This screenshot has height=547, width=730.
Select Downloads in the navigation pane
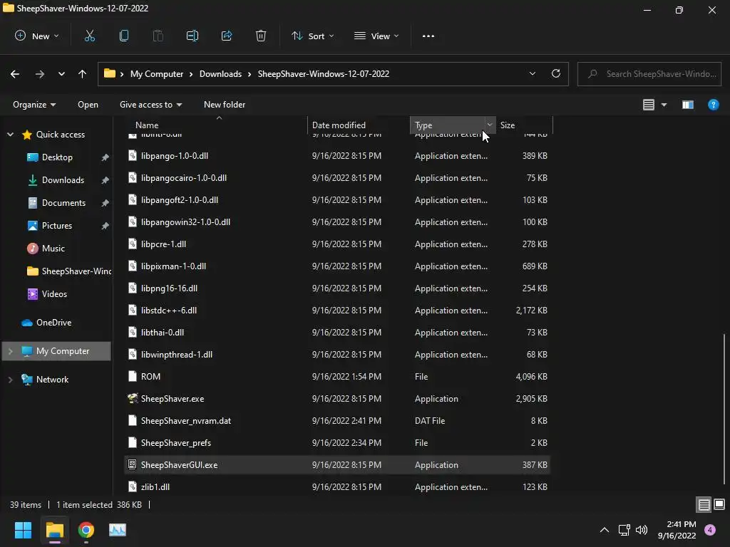(63, 180)
